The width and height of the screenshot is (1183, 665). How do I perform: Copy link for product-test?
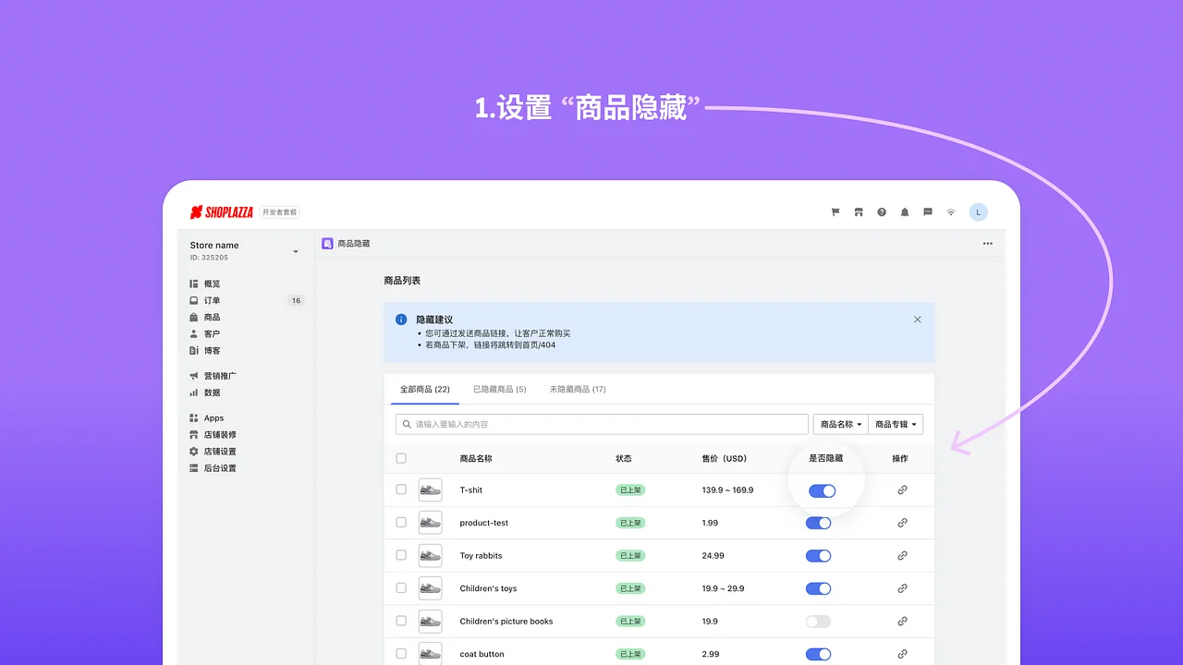point(903,523)
